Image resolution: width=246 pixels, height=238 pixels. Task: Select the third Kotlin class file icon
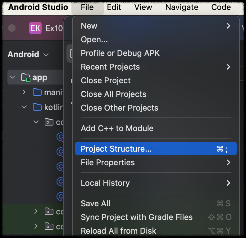click(x=60, y=167)
